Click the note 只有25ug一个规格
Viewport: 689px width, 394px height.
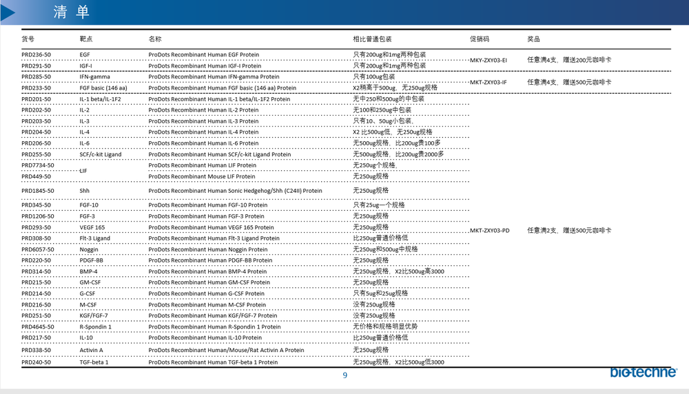tap(379, 205)
